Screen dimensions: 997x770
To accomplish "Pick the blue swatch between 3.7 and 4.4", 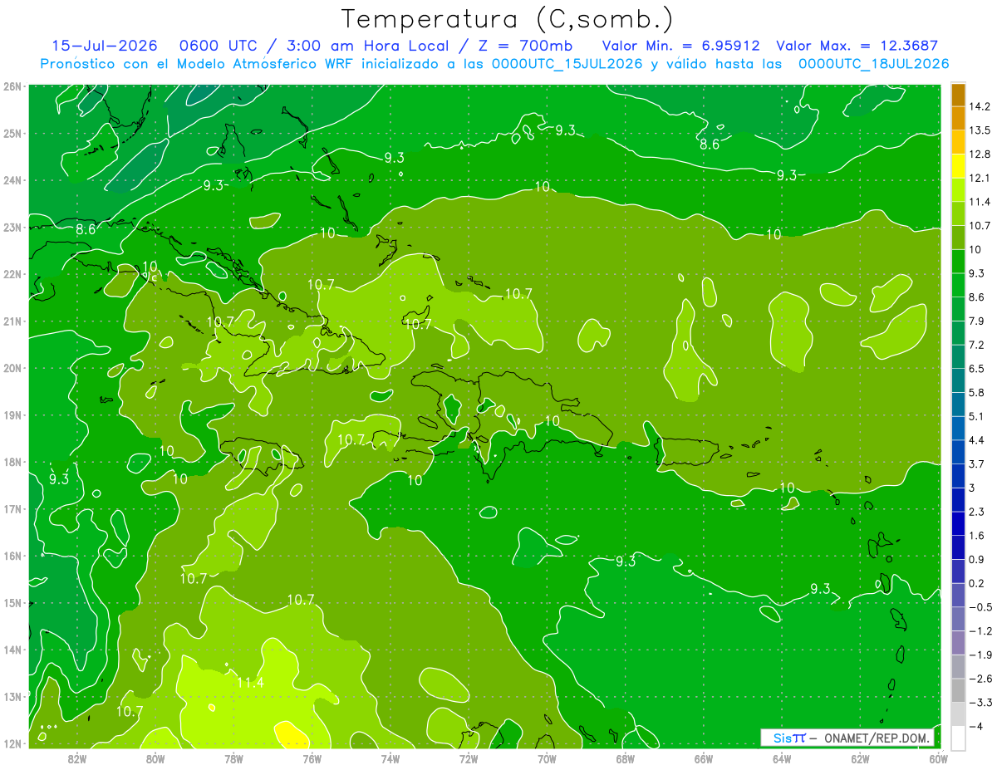I will pos(958,452).
